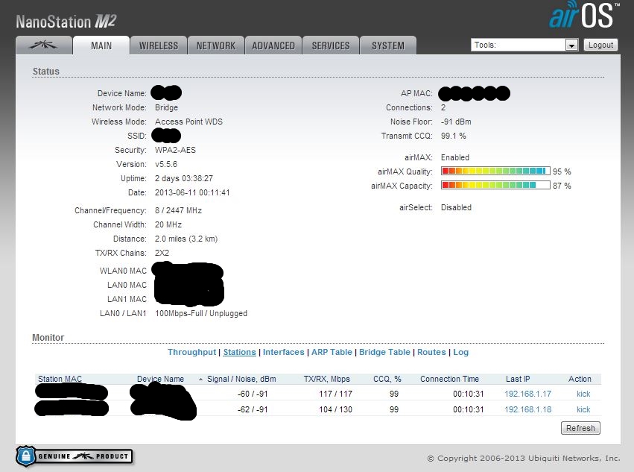Screen dimensions: 634x472
Task: Expand the Tools dropdown arrow
Action: (571, 45)
